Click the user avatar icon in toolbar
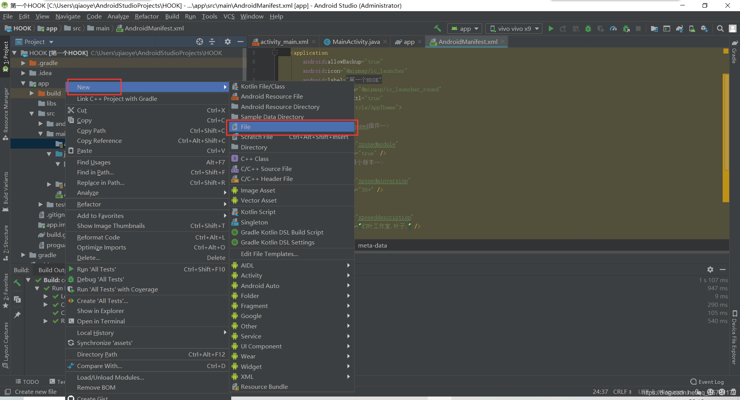Viewport: 740px width, 400px height. click(x=733, y=28)
